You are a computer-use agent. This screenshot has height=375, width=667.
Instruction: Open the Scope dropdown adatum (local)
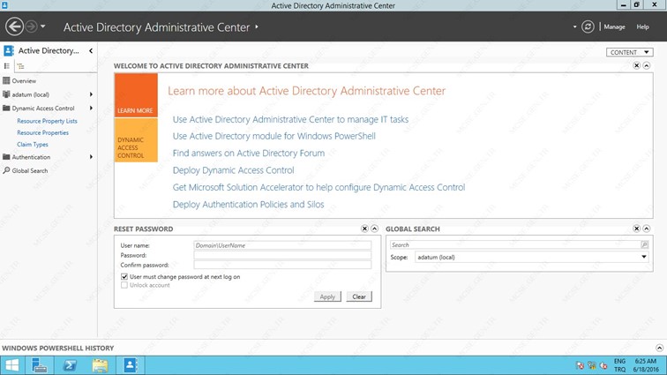(x=532, y=257)
